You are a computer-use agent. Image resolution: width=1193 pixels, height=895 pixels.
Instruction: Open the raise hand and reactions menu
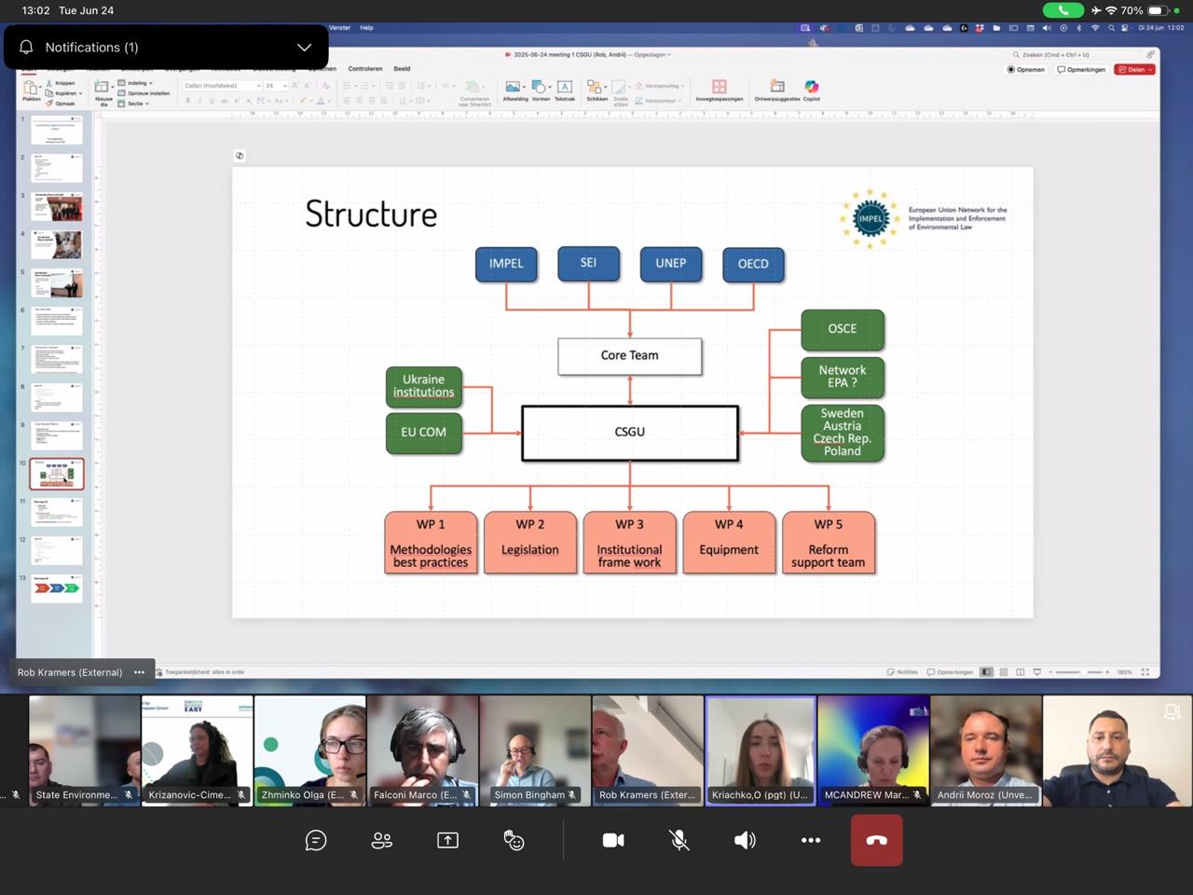514,840
